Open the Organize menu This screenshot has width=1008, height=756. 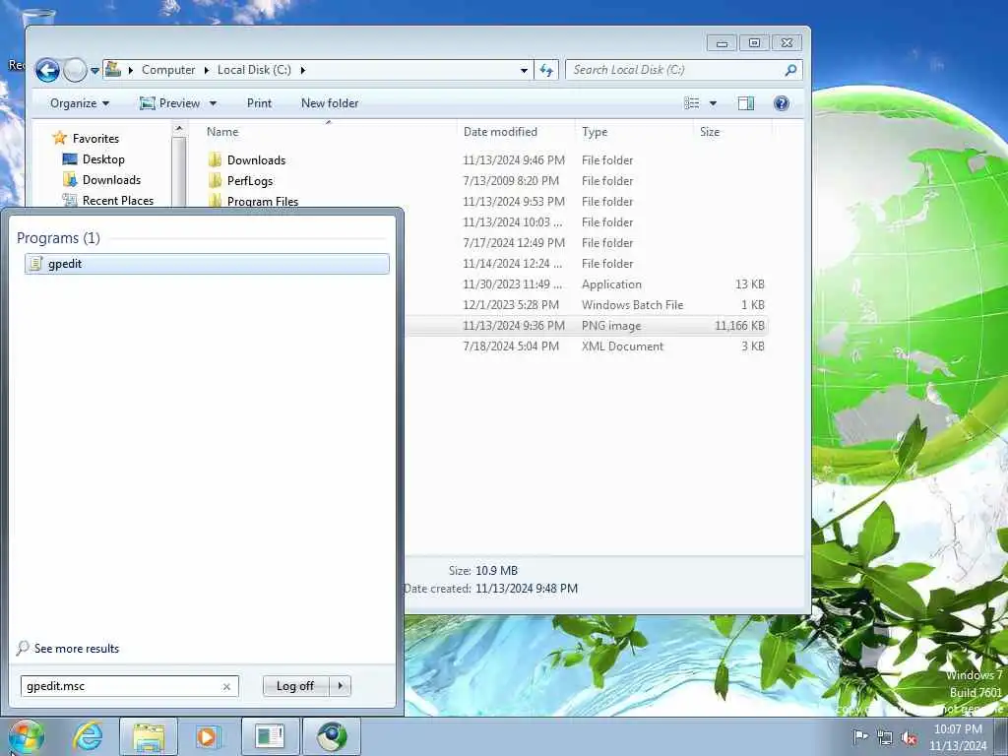click(80, 103)
